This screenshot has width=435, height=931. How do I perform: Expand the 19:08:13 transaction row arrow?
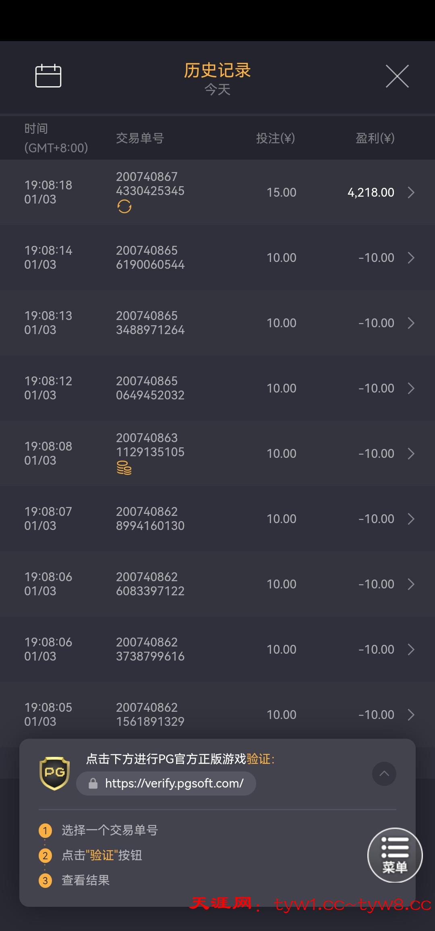411,323
